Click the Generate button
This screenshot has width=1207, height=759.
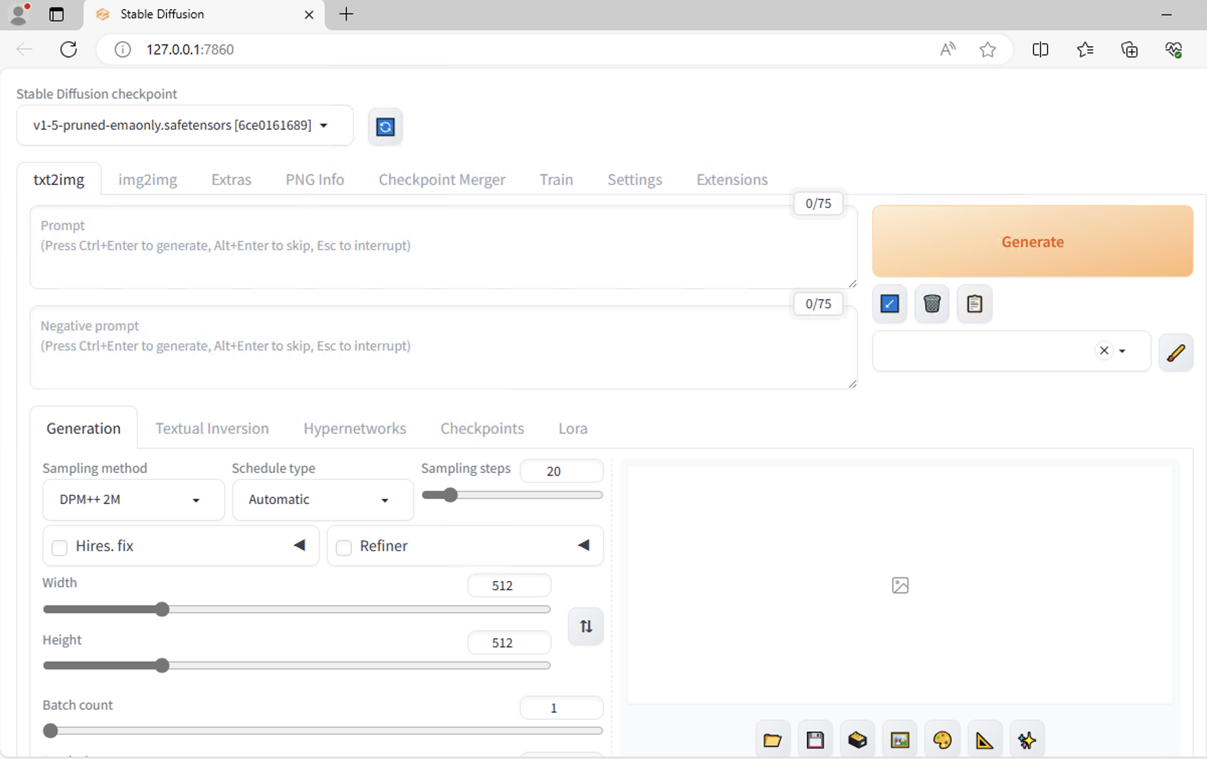point(1032,241)
